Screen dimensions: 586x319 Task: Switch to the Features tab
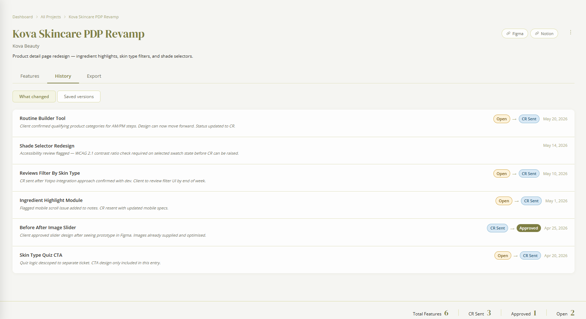[x=30, y=76]
